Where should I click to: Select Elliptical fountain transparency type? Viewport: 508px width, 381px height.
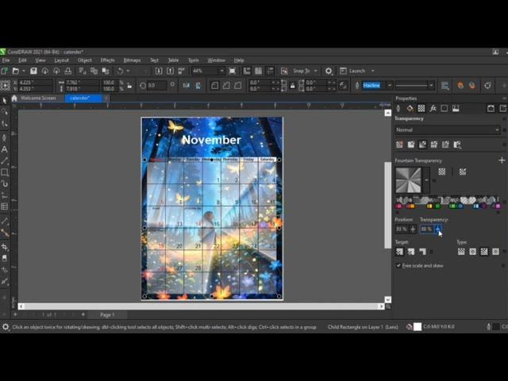coord(473,252)
